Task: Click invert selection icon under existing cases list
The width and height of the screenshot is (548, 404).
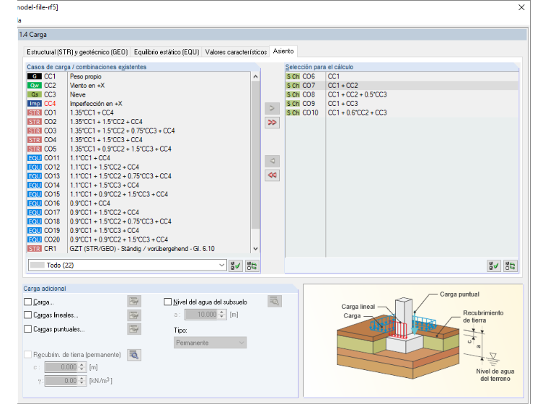Action: point(252,265)
